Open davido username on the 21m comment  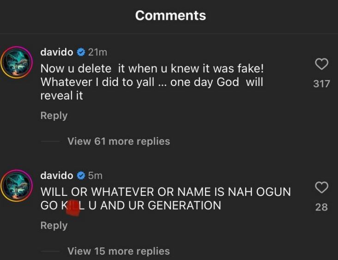[x=57, y=52]
